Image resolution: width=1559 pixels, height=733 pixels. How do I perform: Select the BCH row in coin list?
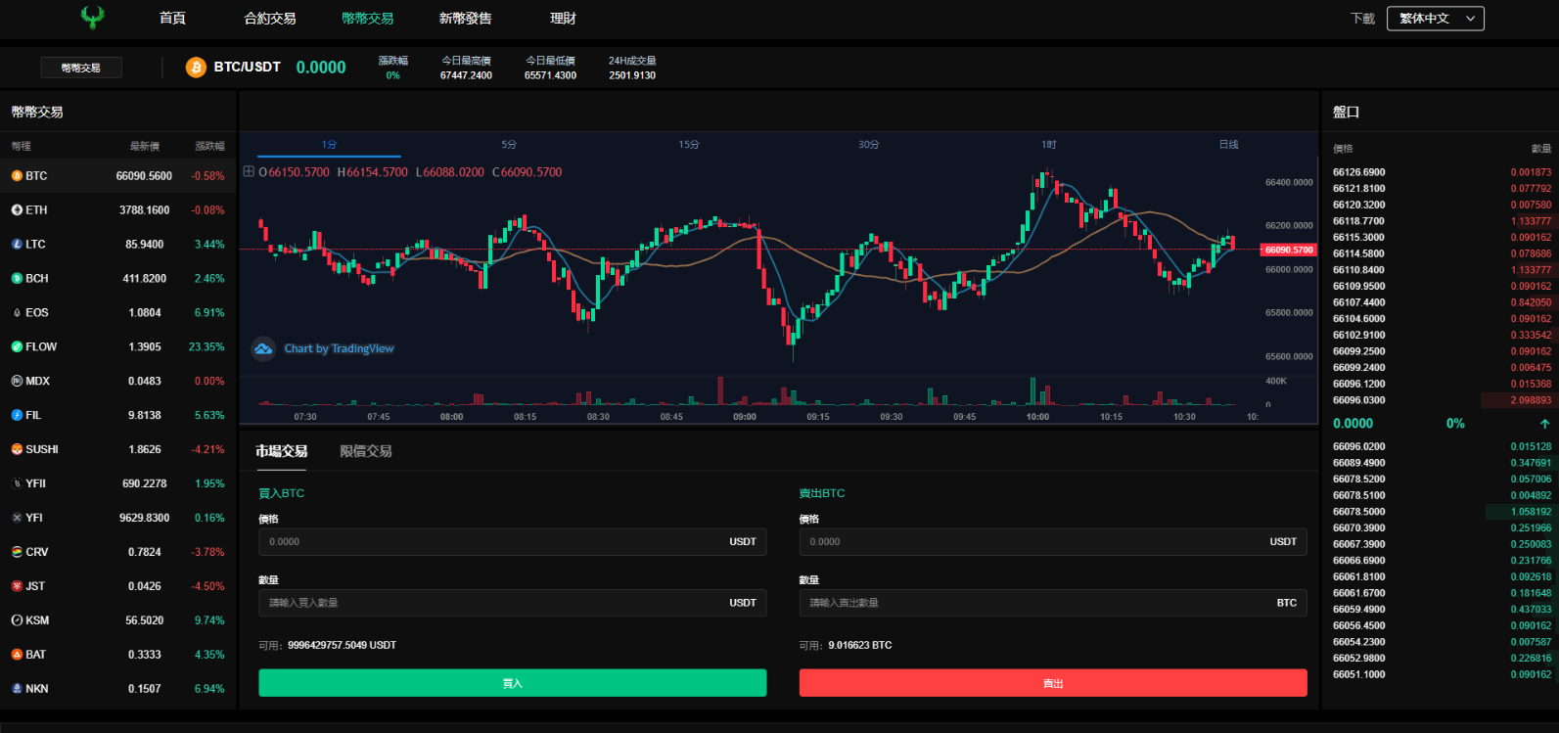tap(117, 279)
